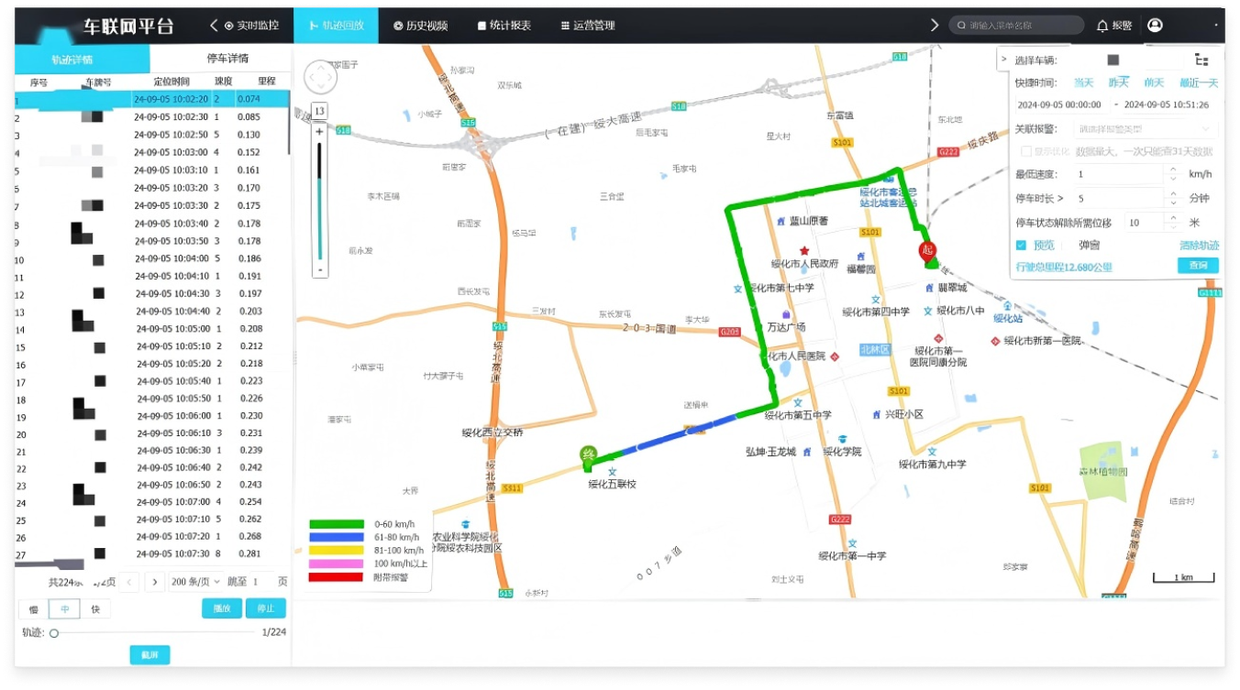Click the green 0-60 km/h legend swatch

click(x=337, y=524)
